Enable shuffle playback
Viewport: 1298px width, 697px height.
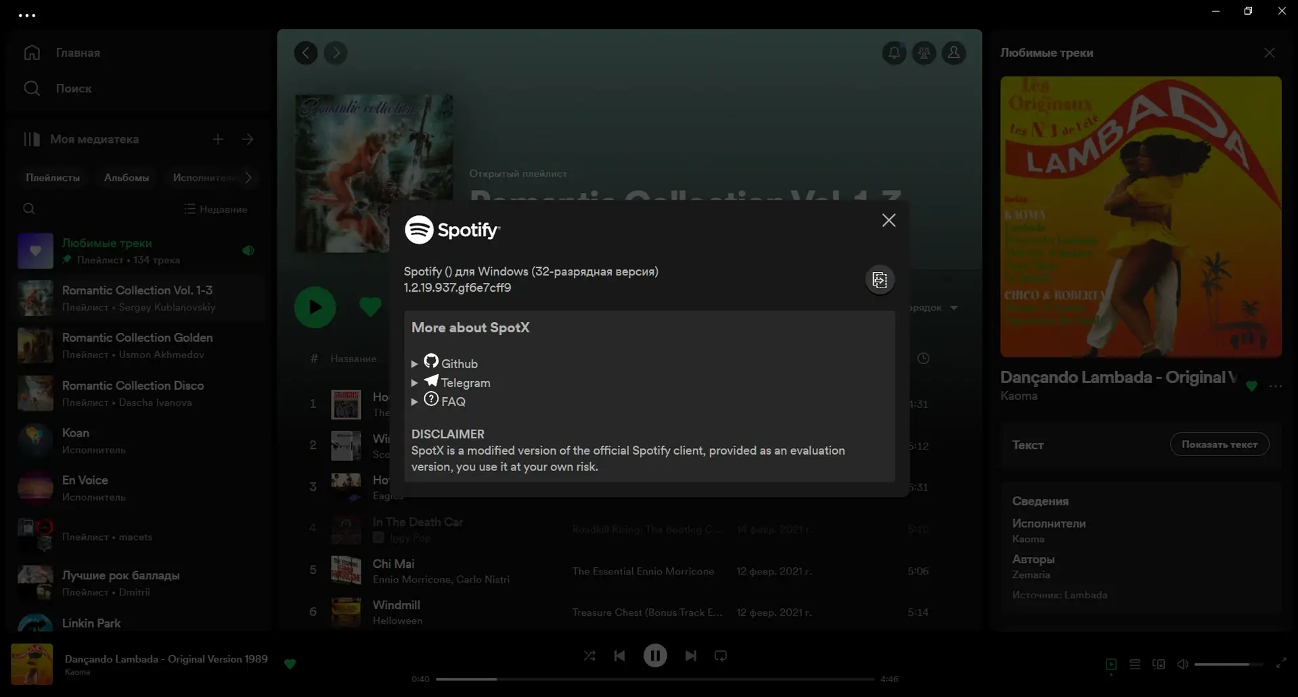point(589,655)
